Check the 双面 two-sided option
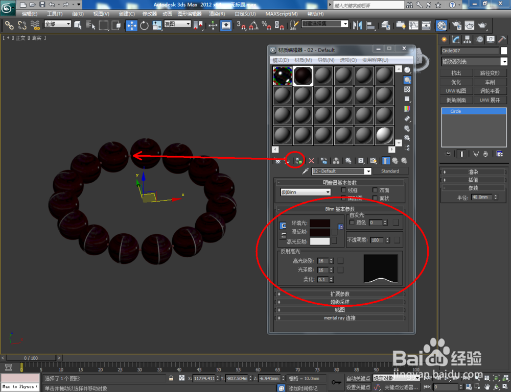This screenshot has height=392, width=511. pyautogui.click(x=374, y=190)
